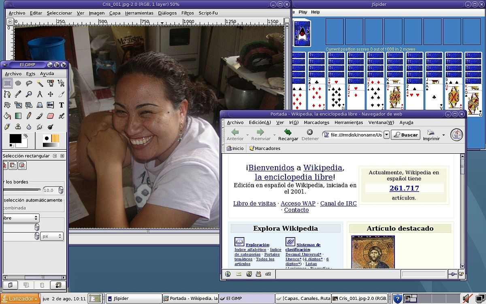Choose the Paths pen tool
This screenshot has height=304, width=486.
[7, 94]
